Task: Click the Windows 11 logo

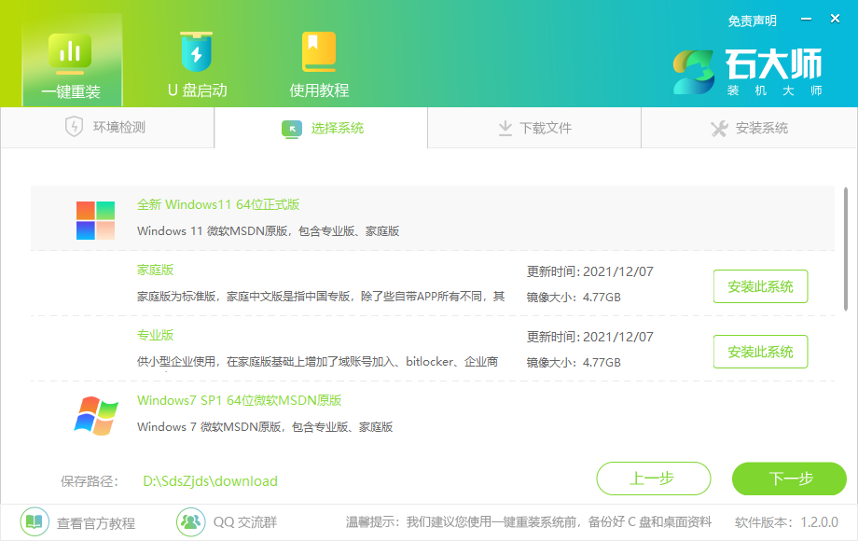Action: tap(95, 220)
